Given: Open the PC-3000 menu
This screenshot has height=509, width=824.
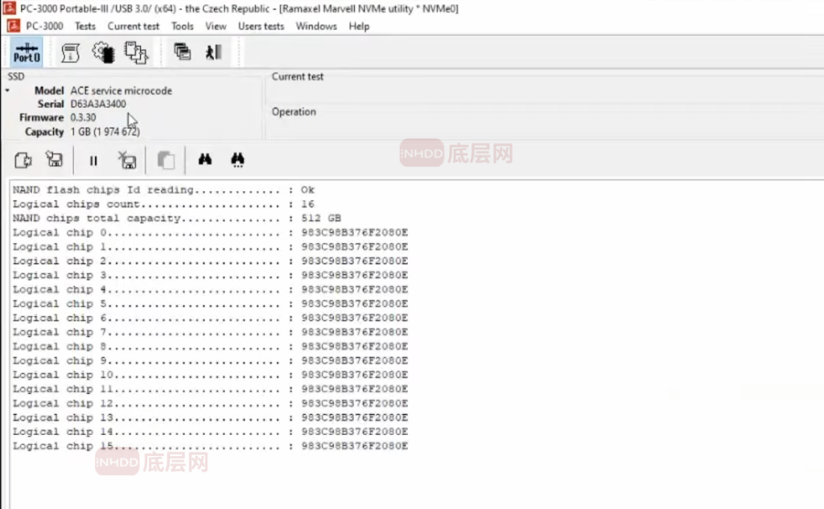Looking at the screenshot, I should [44, 27].
